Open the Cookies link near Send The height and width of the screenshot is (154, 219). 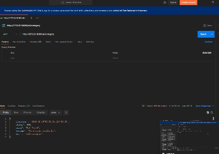click(208, 42)
